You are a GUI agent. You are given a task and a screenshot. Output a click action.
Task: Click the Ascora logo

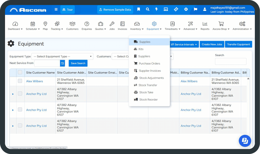(x=28, y=10)
